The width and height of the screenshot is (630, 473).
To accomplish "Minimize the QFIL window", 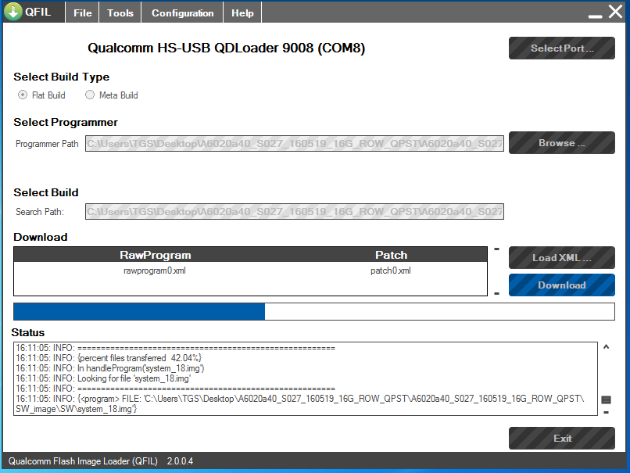I will click(x=595, y=16).
